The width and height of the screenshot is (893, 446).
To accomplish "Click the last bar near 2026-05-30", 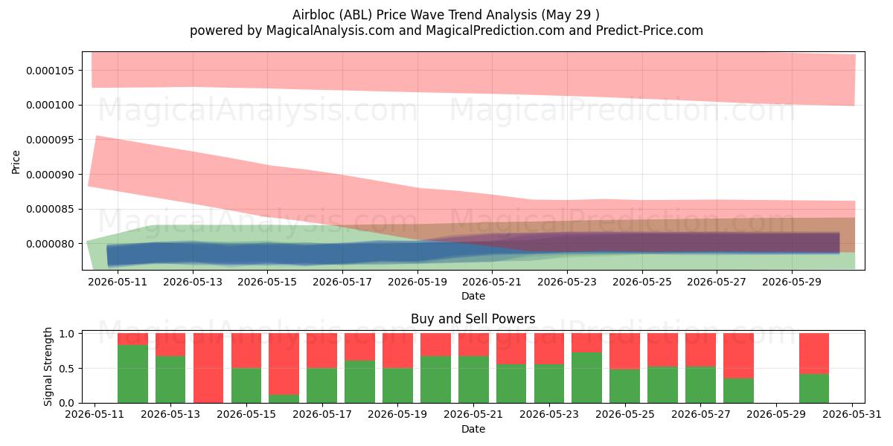I will (814, 368).
